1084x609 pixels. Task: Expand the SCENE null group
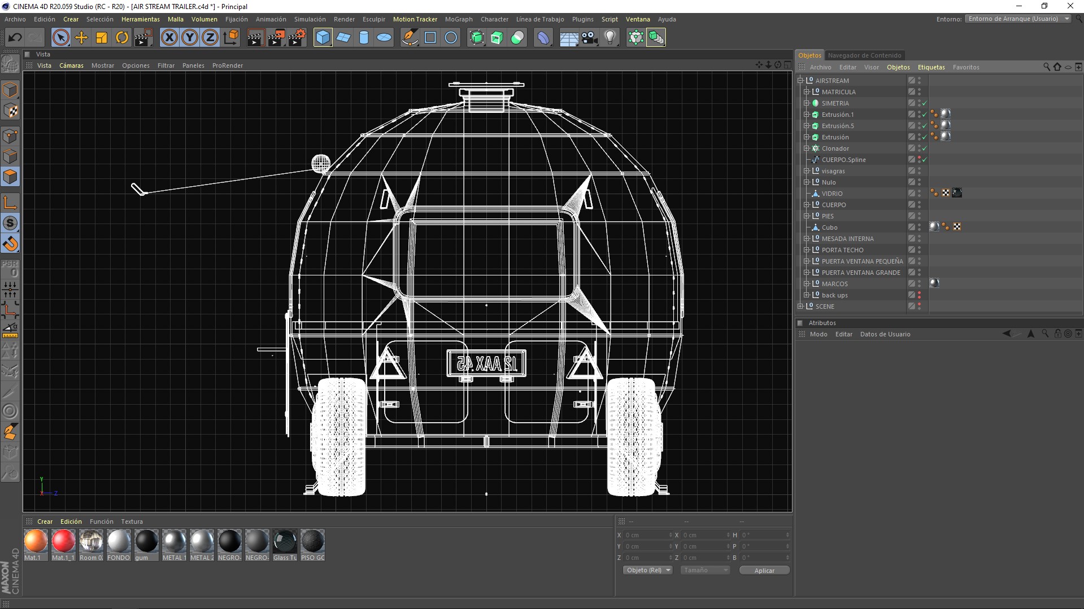(800, 306)
